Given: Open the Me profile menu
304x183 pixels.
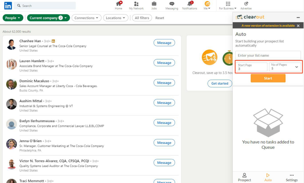Looking at the screenshot, I should pyautogui.click(x=207, y=5).
